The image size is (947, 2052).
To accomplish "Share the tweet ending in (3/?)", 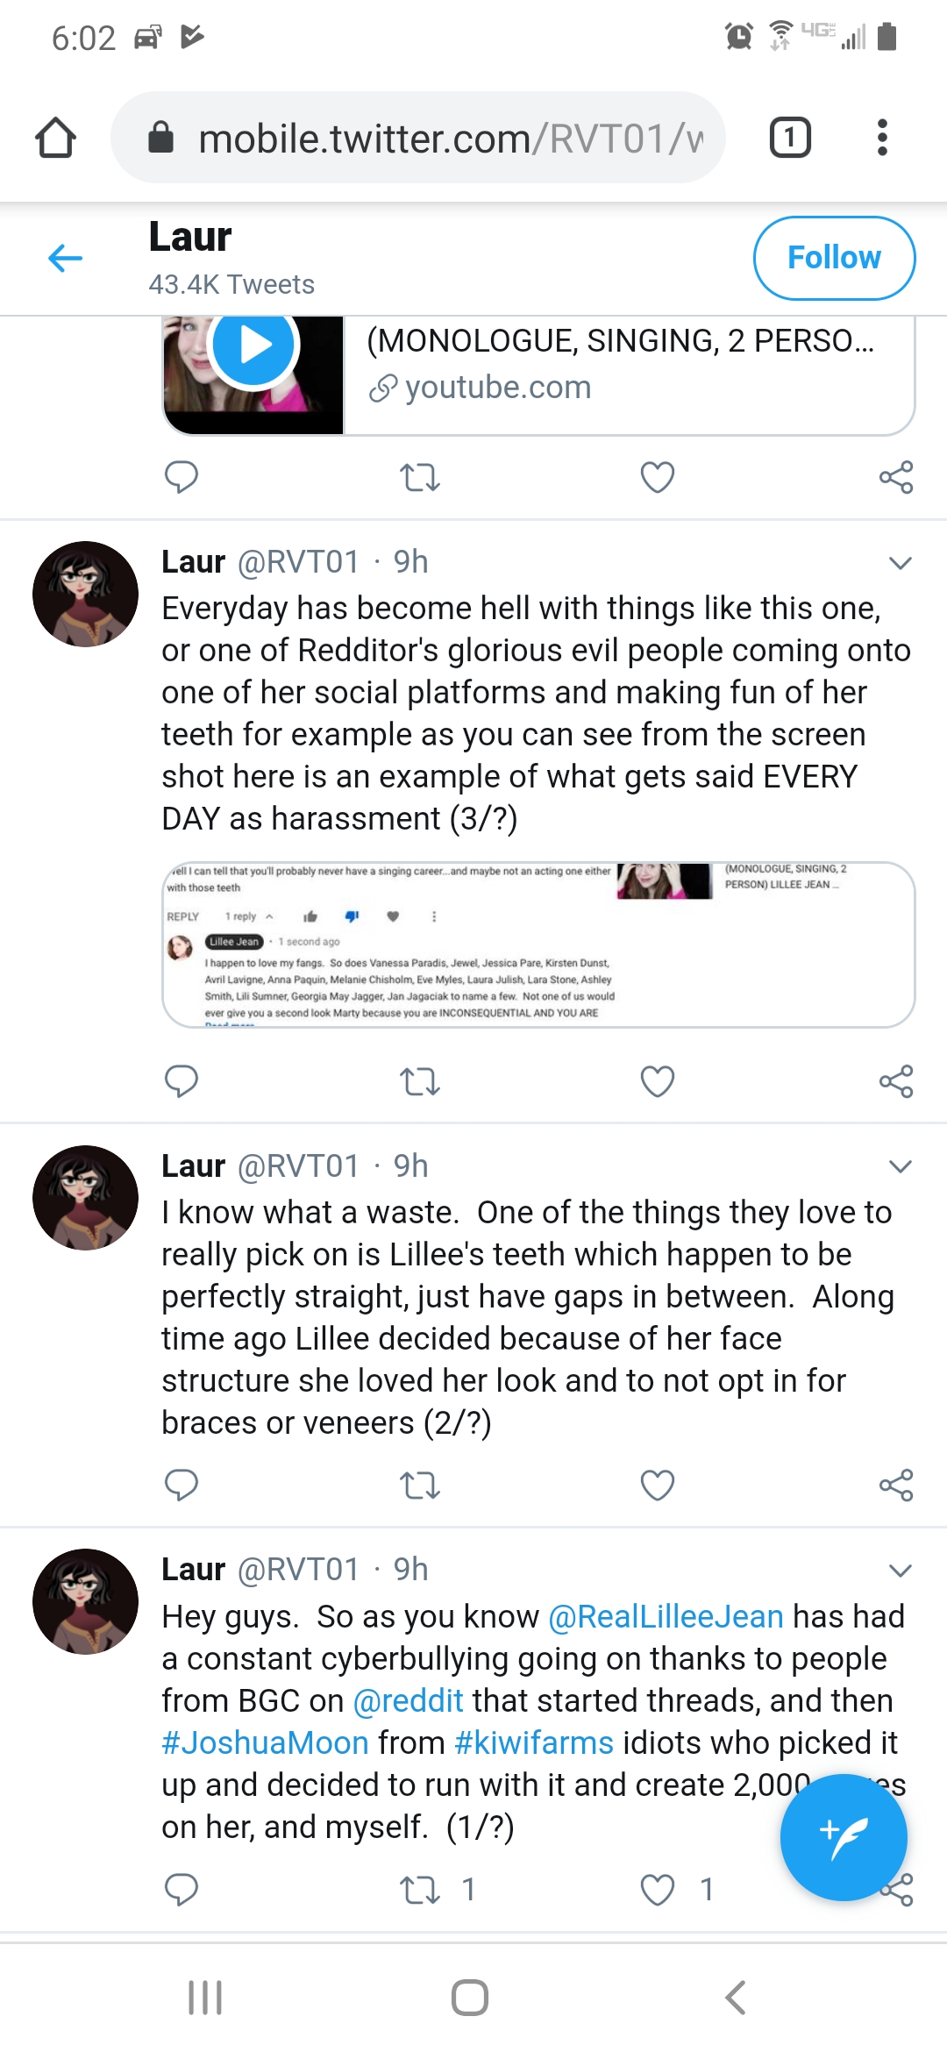I will (x=896, y=1081).
